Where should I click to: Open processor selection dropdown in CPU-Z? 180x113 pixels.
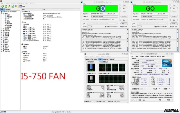pos(145,89)
